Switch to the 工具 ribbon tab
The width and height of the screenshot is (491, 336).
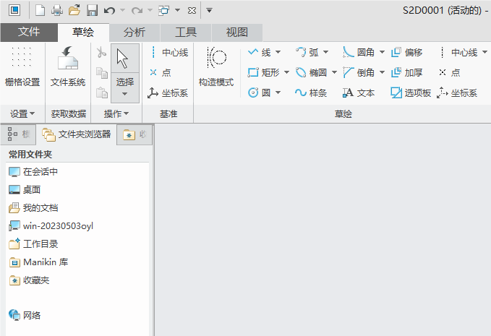[x=186, y=33]
